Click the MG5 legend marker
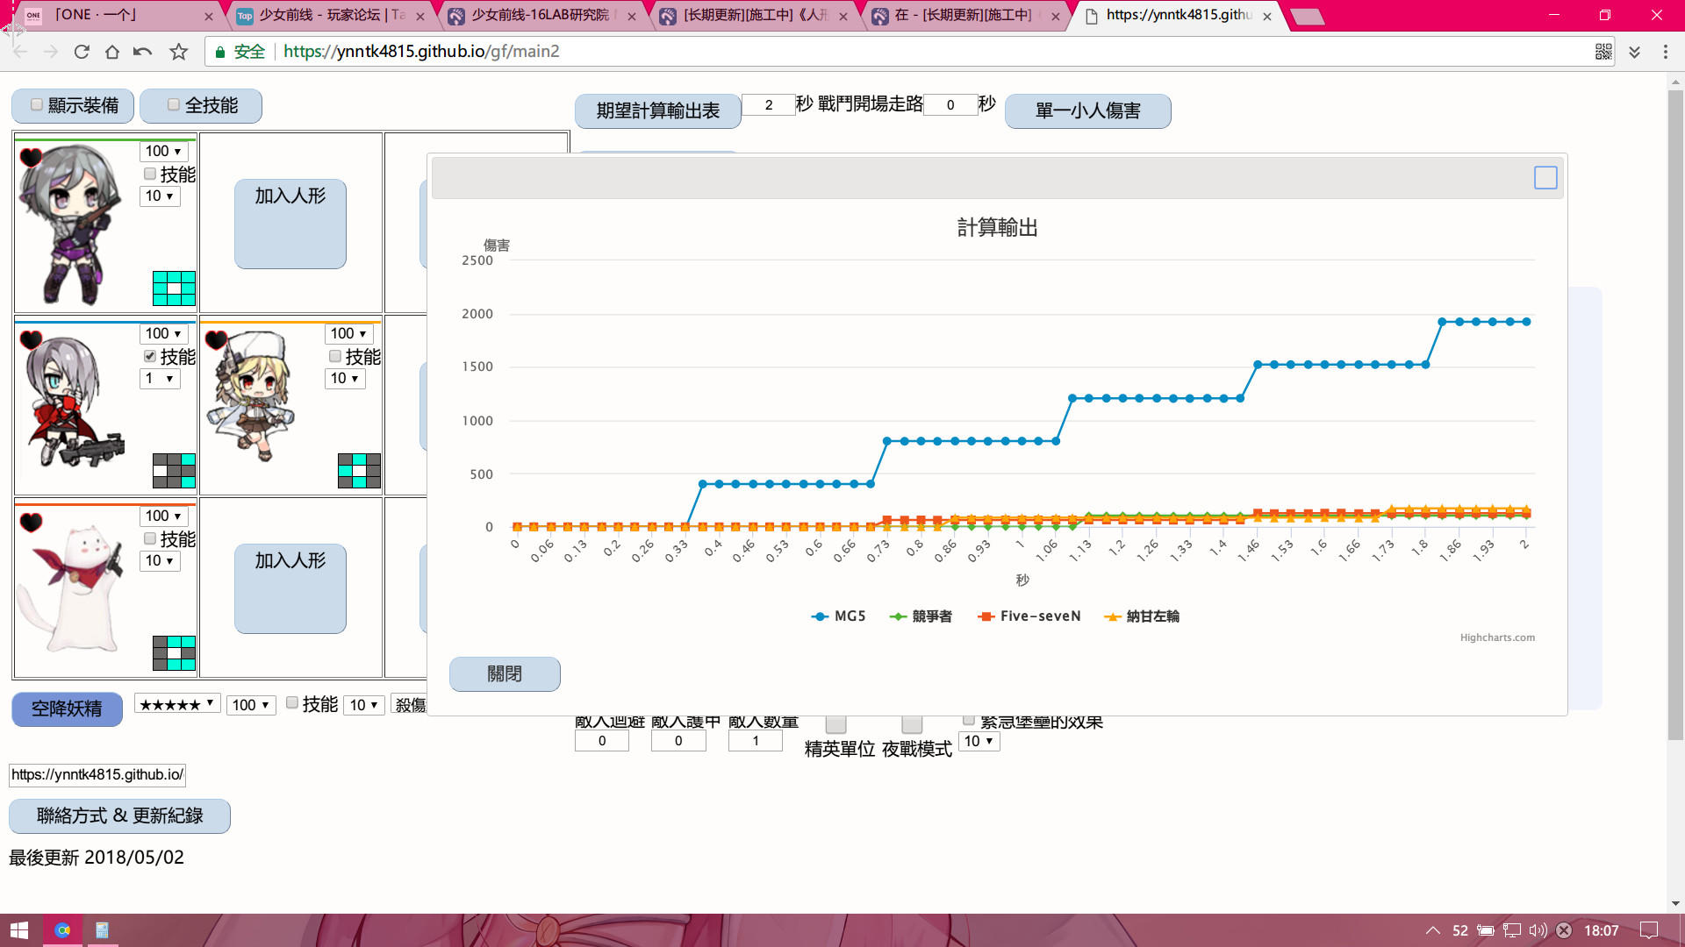Viewport: 1685px width, 947px height. [x=820, y=616]
